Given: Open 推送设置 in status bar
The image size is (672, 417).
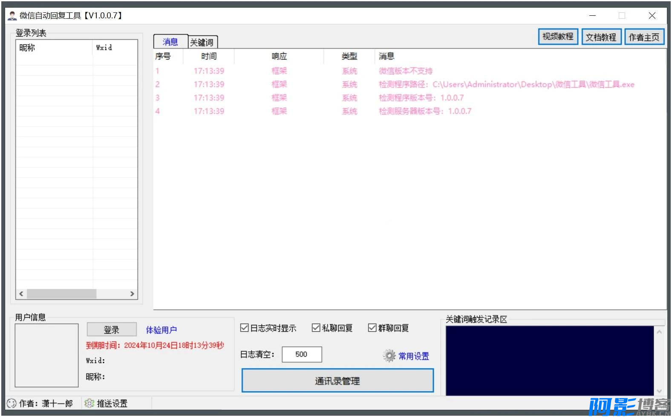Looking at the screenshot, I should click(112, 403).
